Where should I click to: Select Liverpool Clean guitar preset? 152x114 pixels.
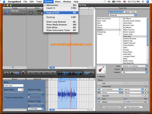pyautogui.click(x=135, y=56)
